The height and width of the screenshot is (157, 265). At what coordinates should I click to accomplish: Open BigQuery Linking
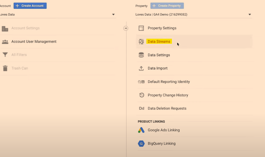pyautogui.click(x=162, y=143)
